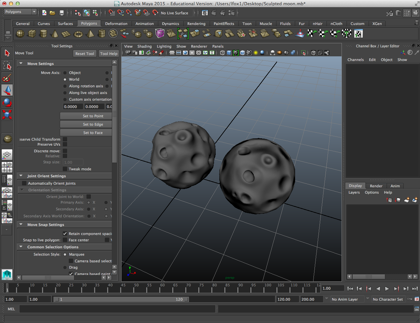This screenshot has width=420, height=323.
Task: Activate the Lasso Select tool
Action: (x=7, y=65)
